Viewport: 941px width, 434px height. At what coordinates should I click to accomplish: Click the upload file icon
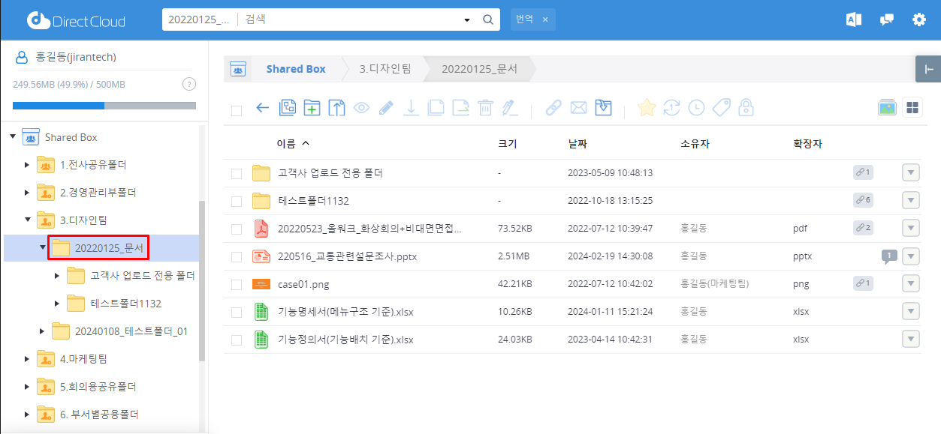pos(336,108)
